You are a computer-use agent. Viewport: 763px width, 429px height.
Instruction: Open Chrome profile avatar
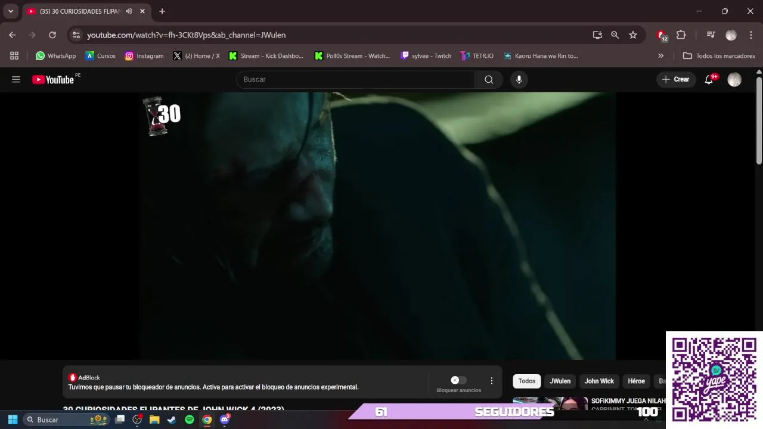point(731,35)
